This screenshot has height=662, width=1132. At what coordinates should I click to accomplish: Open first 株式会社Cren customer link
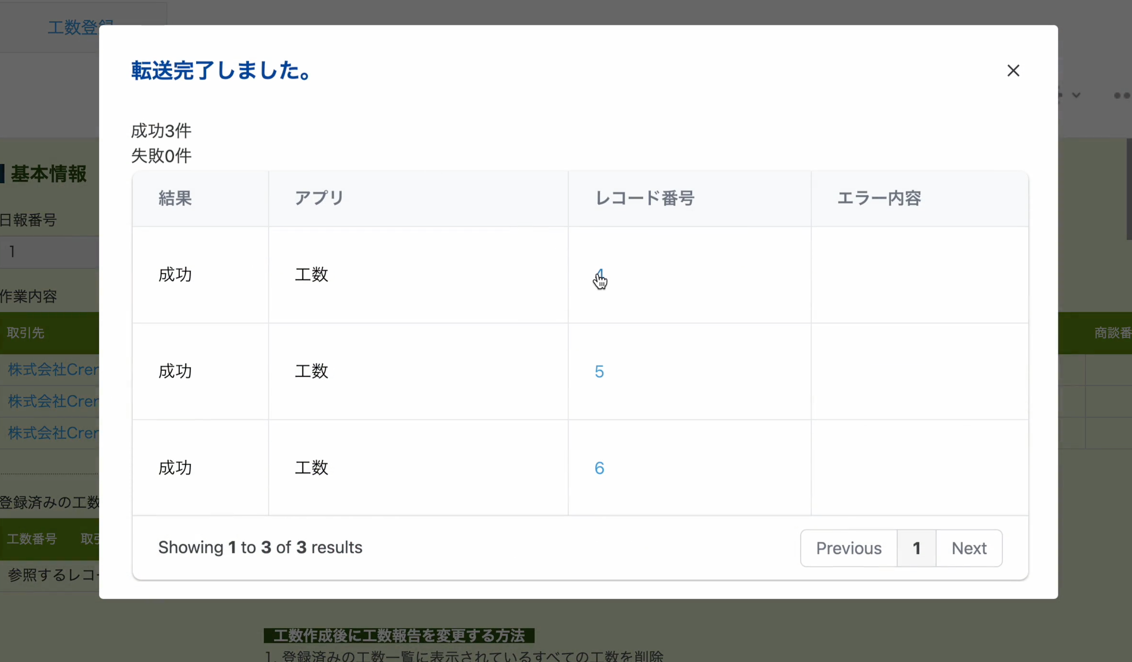pos(53,369)
